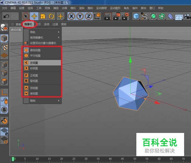Open the 插件 menu
Screen dimensions: 191x163
(x=135, y=8)
